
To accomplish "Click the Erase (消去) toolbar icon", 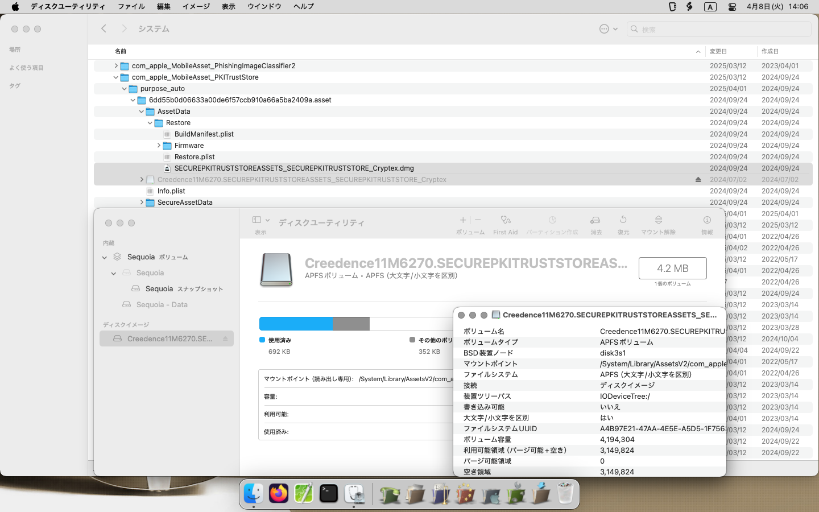I will pyautogui.click(x=595, y=220).
